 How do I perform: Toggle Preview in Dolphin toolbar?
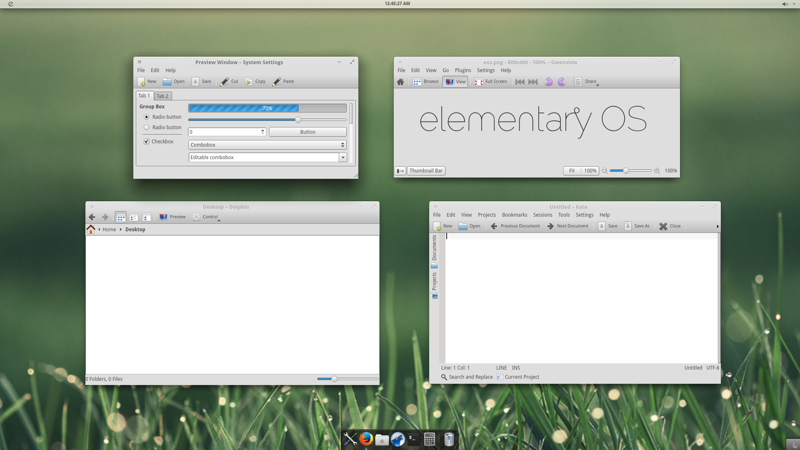pos(172,217)
